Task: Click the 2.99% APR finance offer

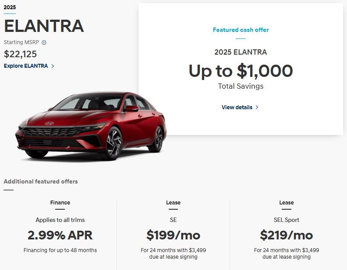Action: click(60, 235)
